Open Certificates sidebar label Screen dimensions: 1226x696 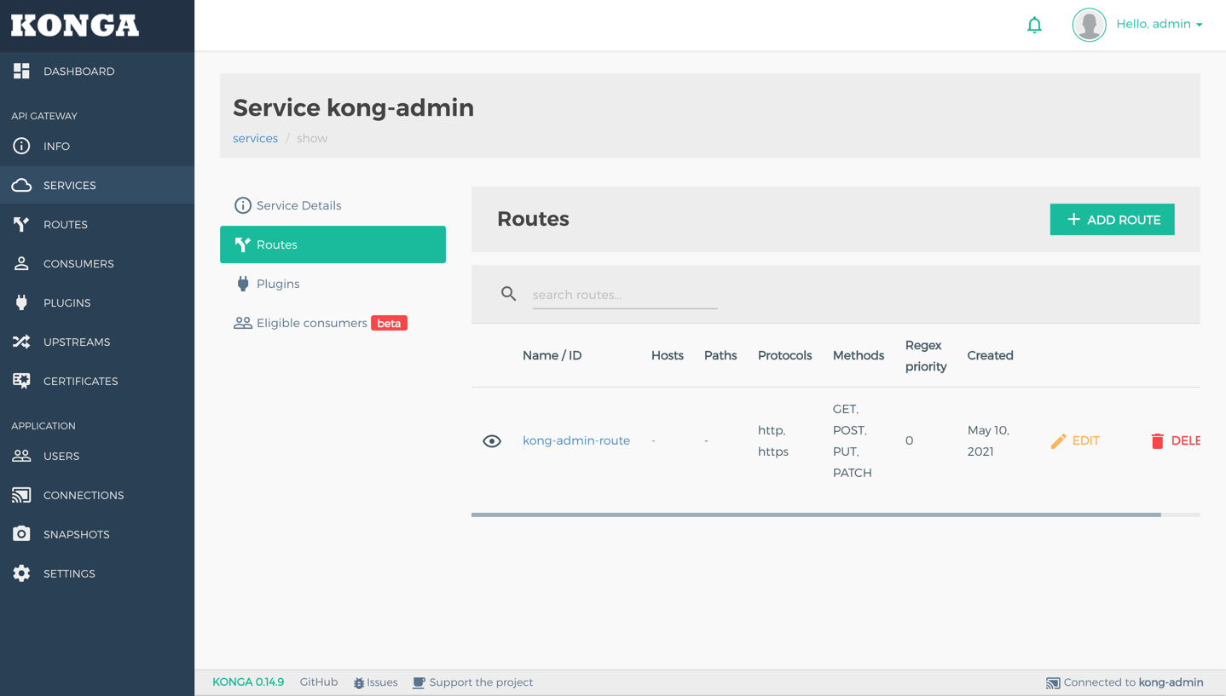(x=81, y=382)
